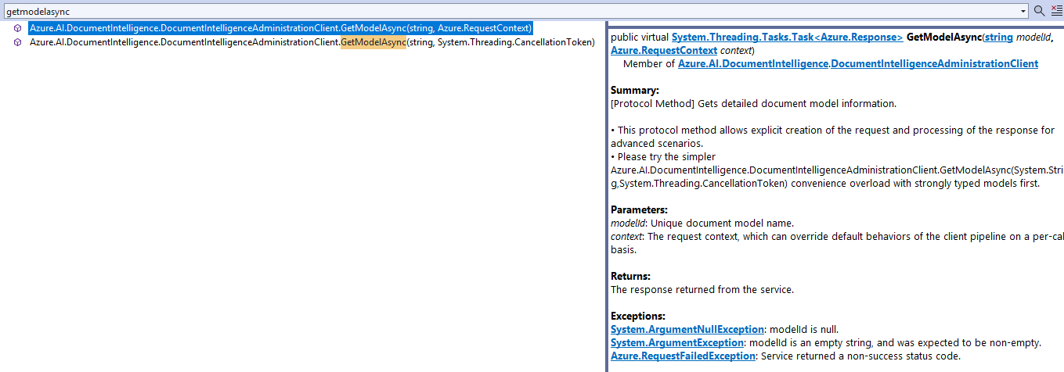Follow the System.ArgumentException link
This screenshot has width=1064, height=372.
pos(676,342)
